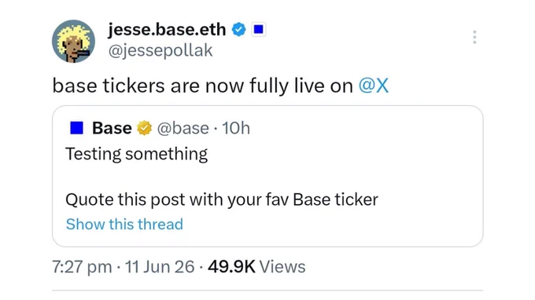Follow the @X mention link
Screen dimensions: 535x300
coord(373,85)
